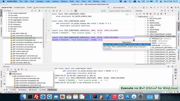Click the Build project hammer icon
This screenshot has height=101, width=180.
(x=109, y=8)
